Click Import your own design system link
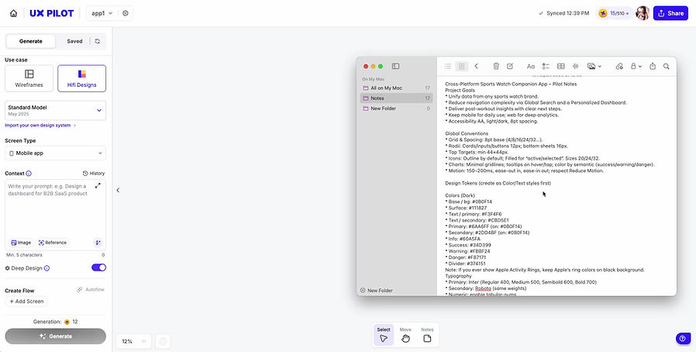 (40, 126)
